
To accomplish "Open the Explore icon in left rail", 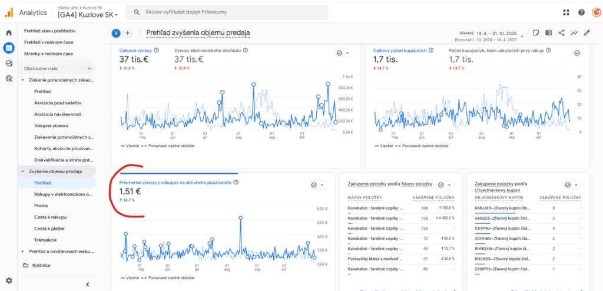I will pos(8,64).
